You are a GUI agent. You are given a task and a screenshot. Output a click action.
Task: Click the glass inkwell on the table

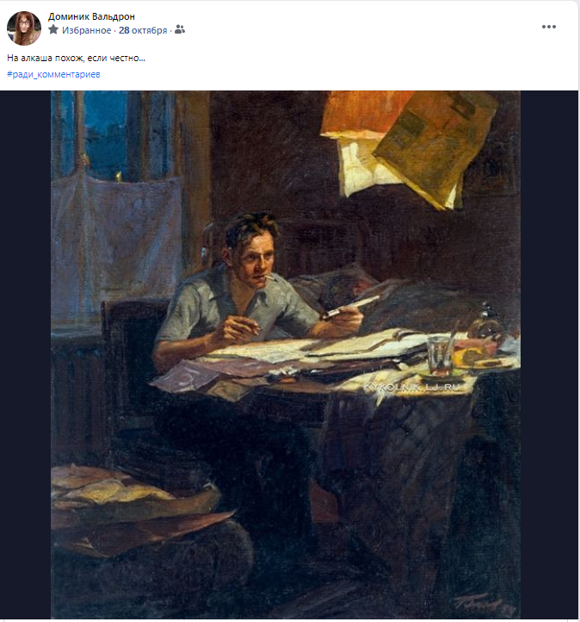(487, 321)
